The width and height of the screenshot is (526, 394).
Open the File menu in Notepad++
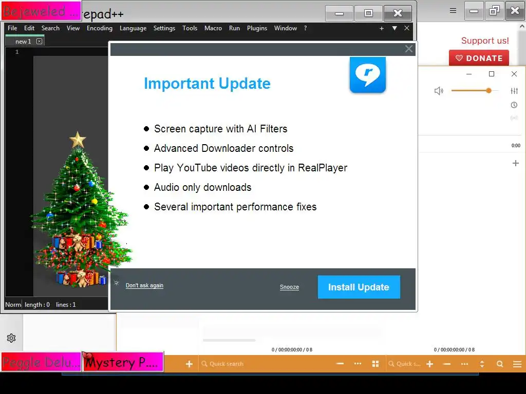tap(12, 28)
